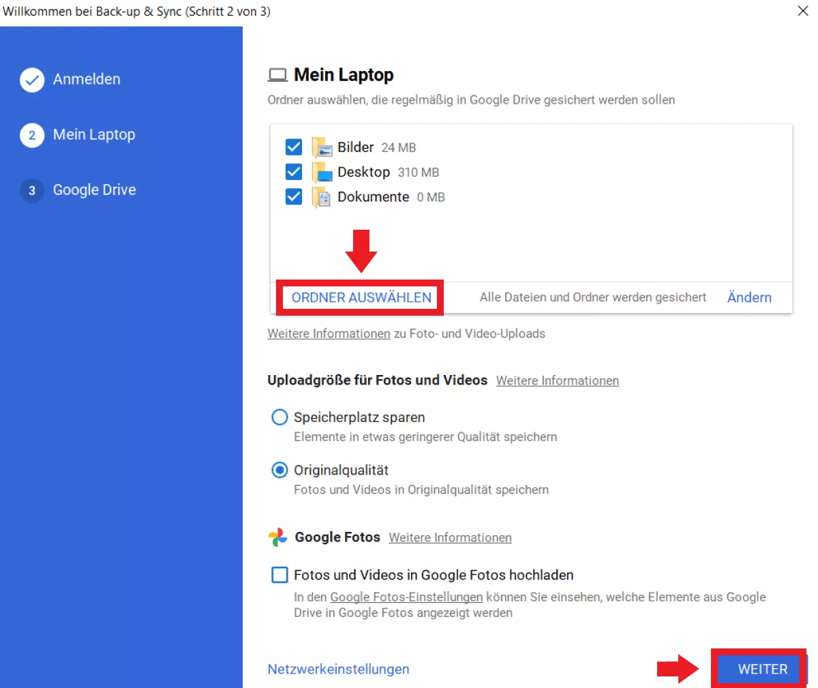Image resolution: width=818 pixels, height=688 pixels.
Task: Click the 0 MB size value
Action: click(431, 198)
